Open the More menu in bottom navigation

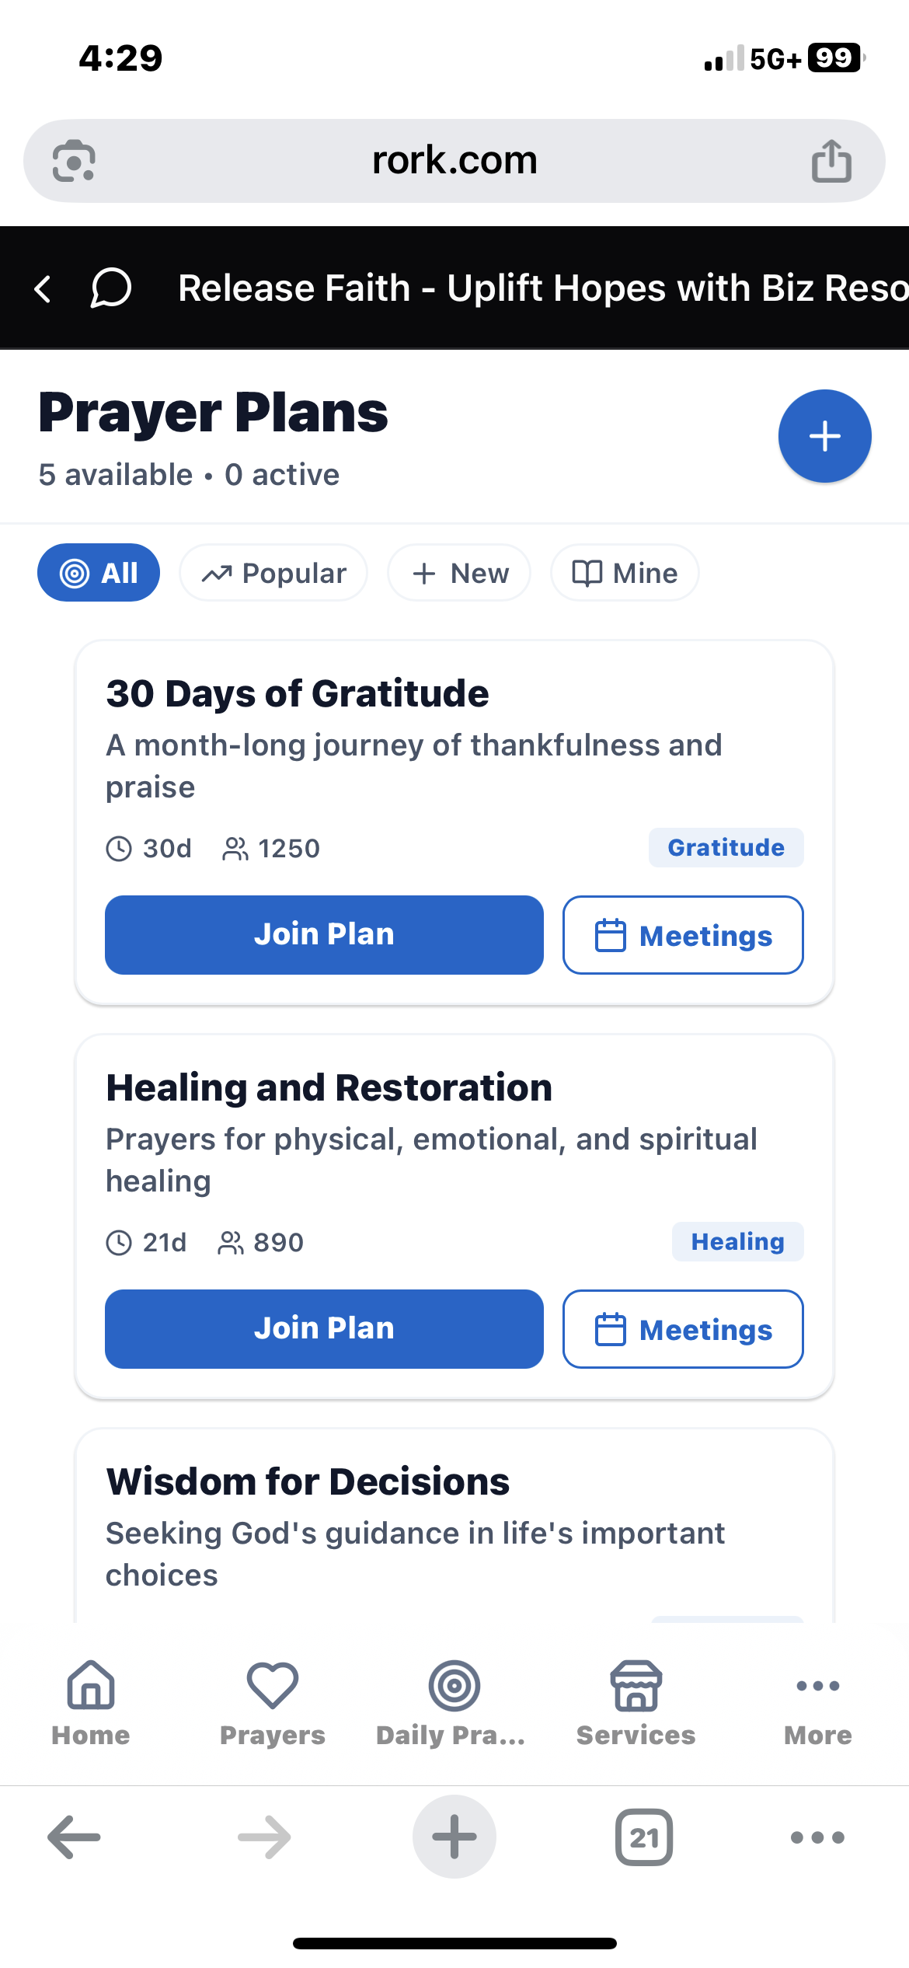tap(817, 1704)
